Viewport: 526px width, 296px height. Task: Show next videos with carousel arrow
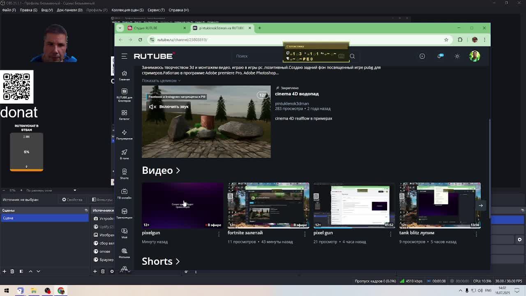pos(480,205)
